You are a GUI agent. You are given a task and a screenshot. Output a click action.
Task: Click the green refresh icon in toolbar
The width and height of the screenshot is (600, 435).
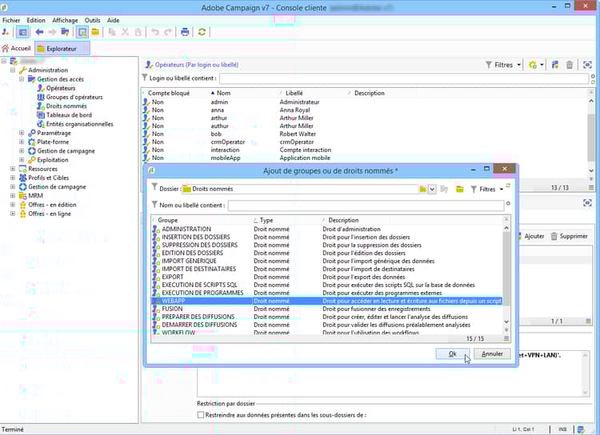pos(202,32)
